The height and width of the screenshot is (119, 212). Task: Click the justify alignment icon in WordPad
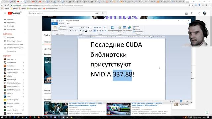(103, 31)
